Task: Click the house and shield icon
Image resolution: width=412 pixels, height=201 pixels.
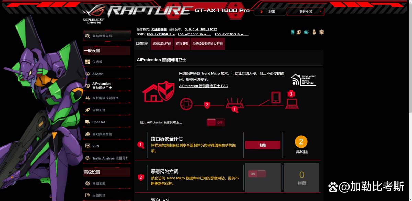Action: [158, 91]
